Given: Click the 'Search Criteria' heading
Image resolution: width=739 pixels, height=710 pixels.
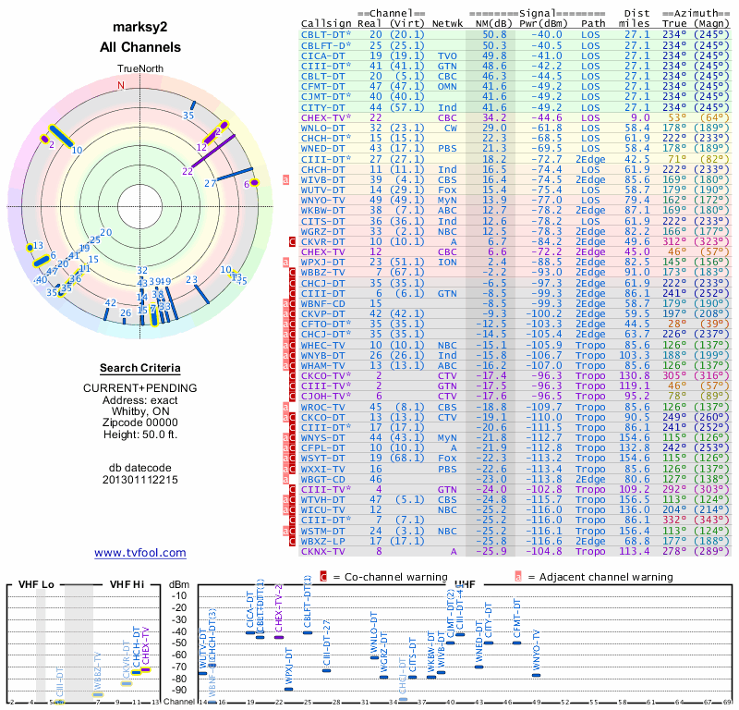Looking at the screenshot, I should click(x=140, y=368).
